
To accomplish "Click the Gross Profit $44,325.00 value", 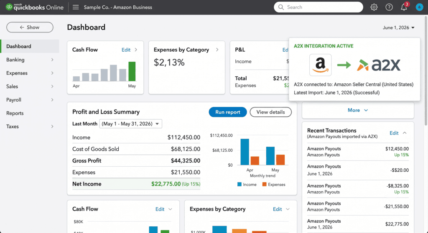I will [186, 160].
